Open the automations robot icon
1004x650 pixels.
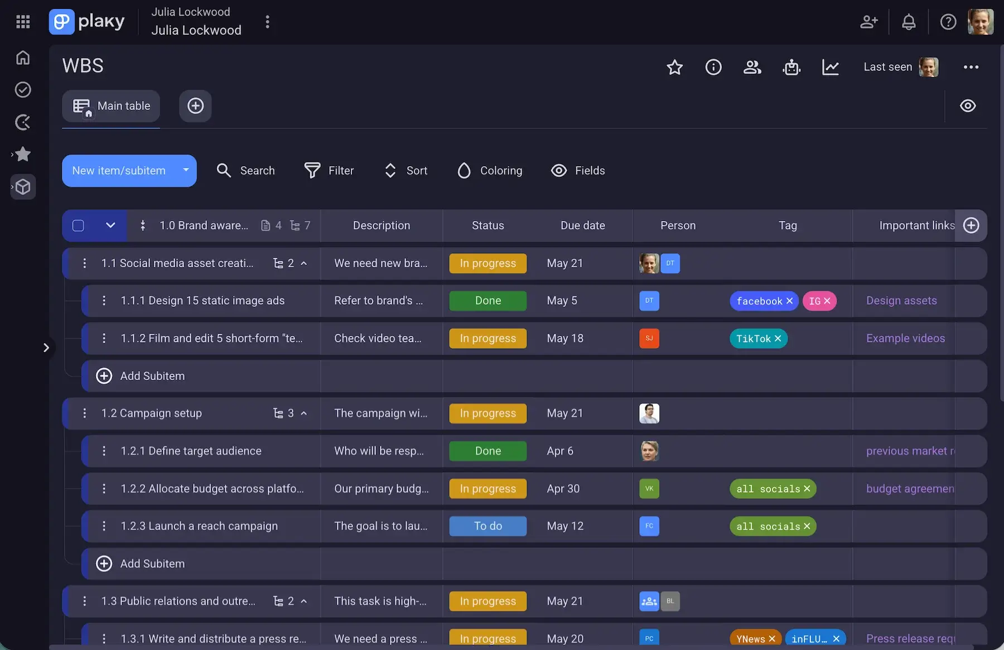[791, 68]
